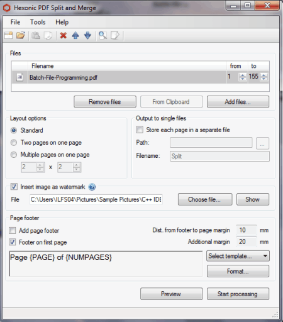Viewport: 283px width, 322px height.
Task: Click the Start processing button
Action: tap(238, 294)
